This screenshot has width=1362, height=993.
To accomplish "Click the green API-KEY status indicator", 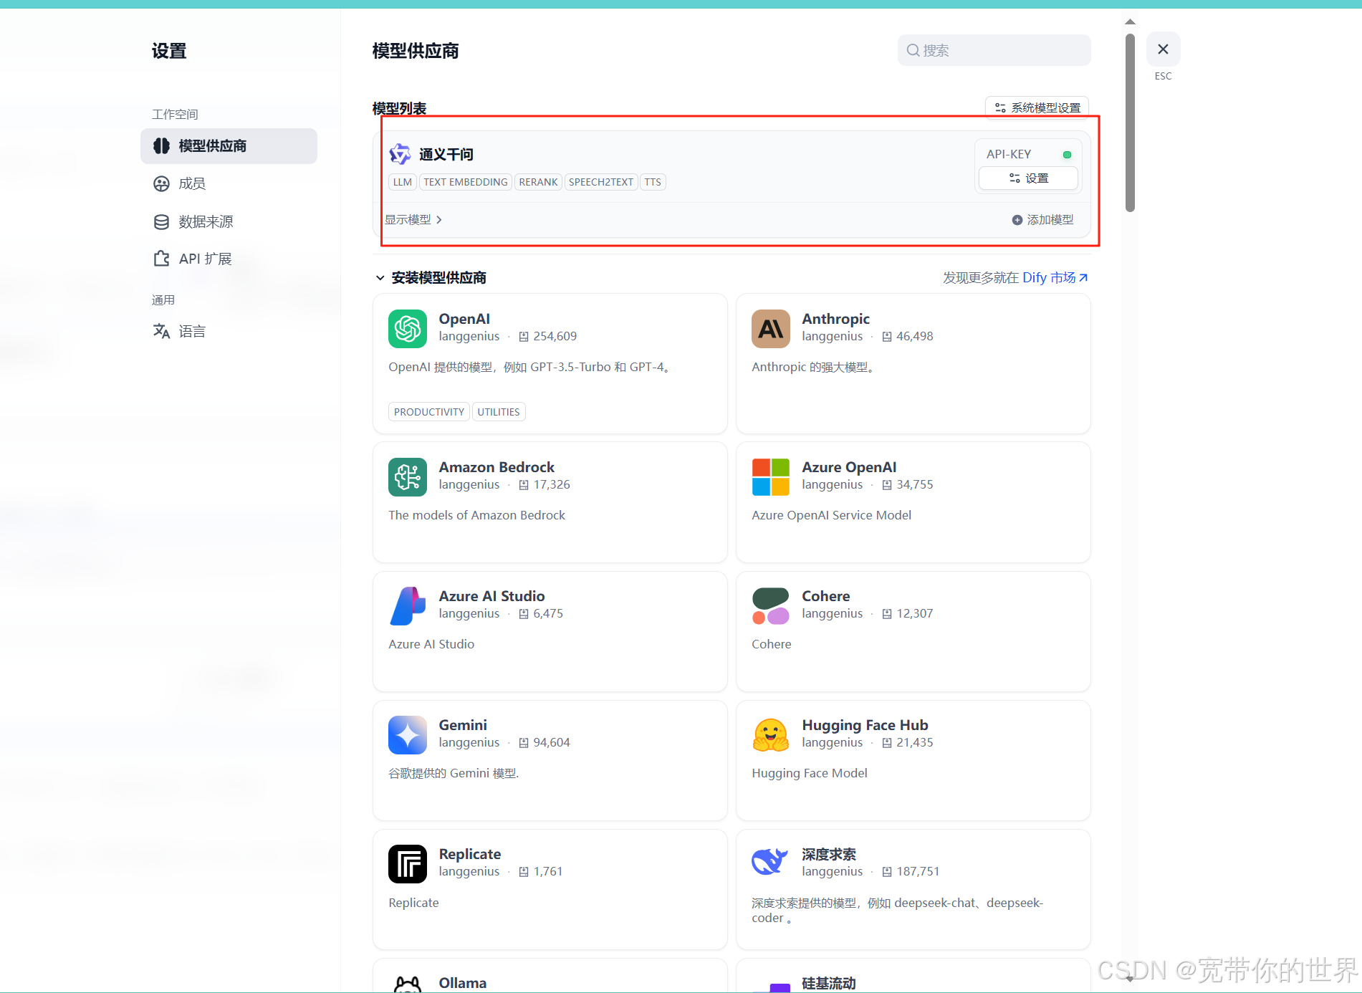I will [1067, 155].
